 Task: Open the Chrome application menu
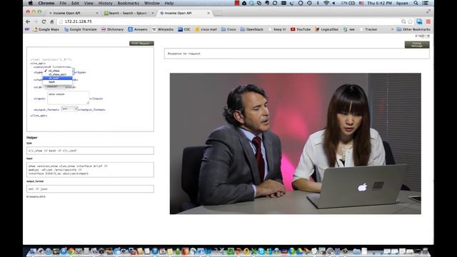pos(46,3)
